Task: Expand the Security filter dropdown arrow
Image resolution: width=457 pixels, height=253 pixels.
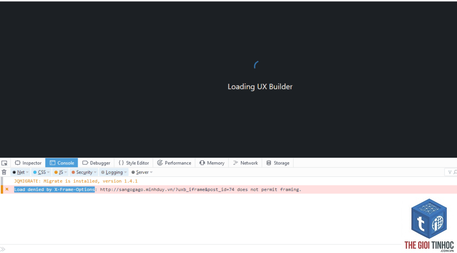Action: (95, 172)
